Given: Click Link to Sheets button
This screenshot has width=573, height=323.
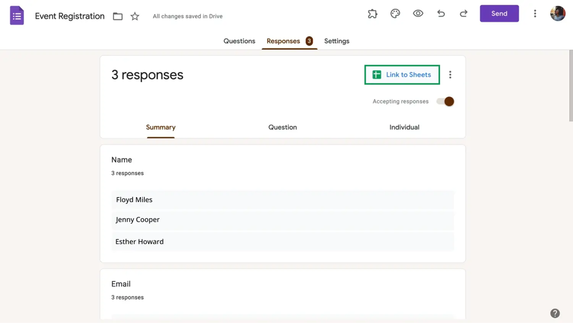Looking at the screenshot, I should 402,74.
